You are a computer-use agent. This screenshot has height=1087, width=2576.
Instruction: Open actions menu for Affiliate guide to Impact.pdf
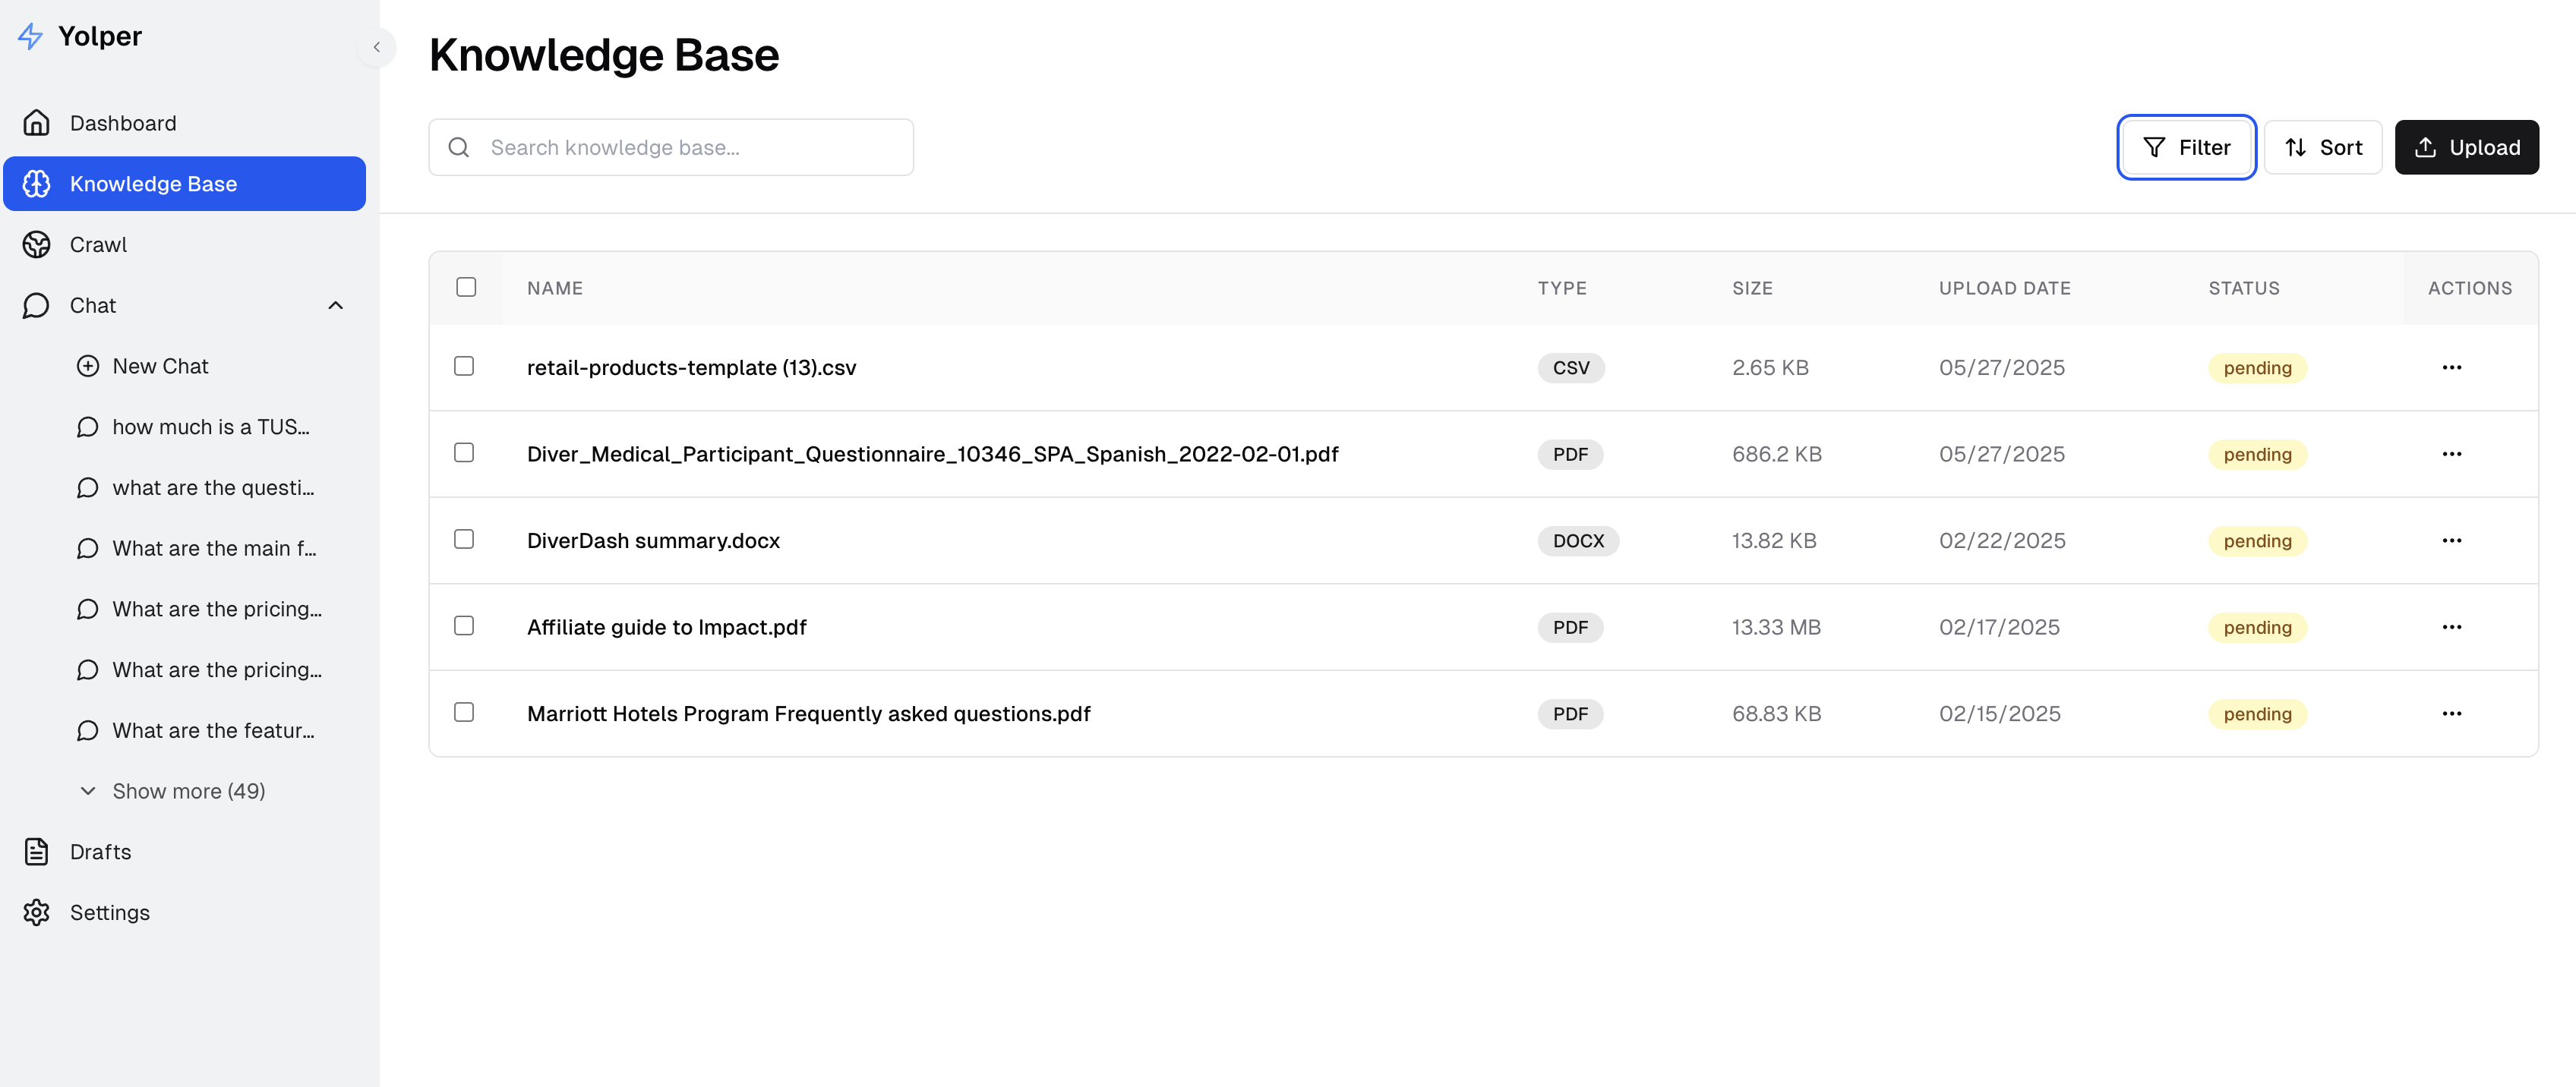pos(2451,628)
